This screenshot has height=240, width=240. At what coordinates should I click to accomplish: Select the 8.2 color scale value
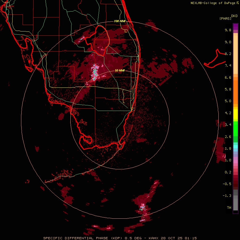click(228, 54)
